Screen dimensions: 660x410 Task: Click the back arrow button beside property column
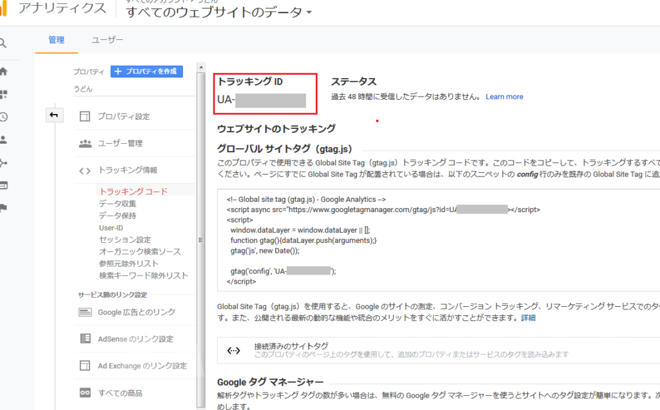pos(54,115)
